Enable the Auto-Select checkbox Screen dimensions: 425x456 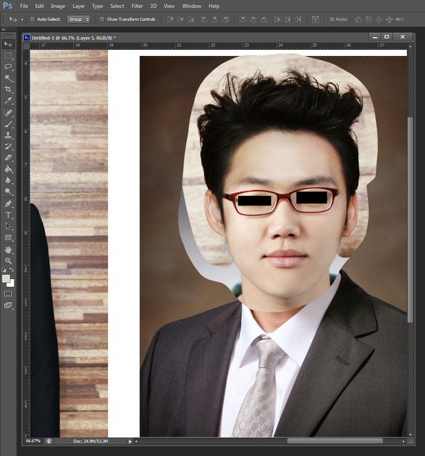33,19
